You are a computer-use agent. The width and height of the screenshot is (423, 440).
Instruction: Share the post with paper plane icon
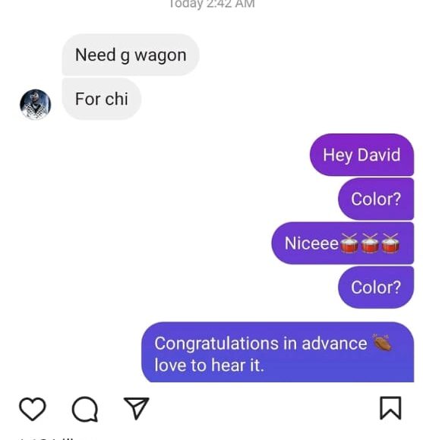(137, 408)
